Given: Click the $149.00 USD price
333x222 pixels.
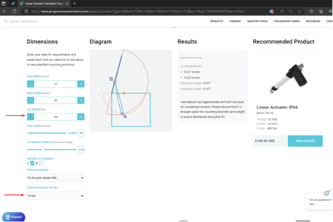Looking at the screenshot, I should (x=265, y=141).
